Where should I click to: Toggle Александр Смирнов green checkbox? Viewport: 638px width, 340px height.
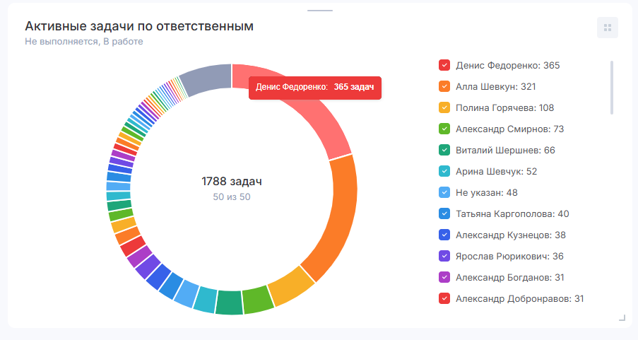click(x=444, y=129)
